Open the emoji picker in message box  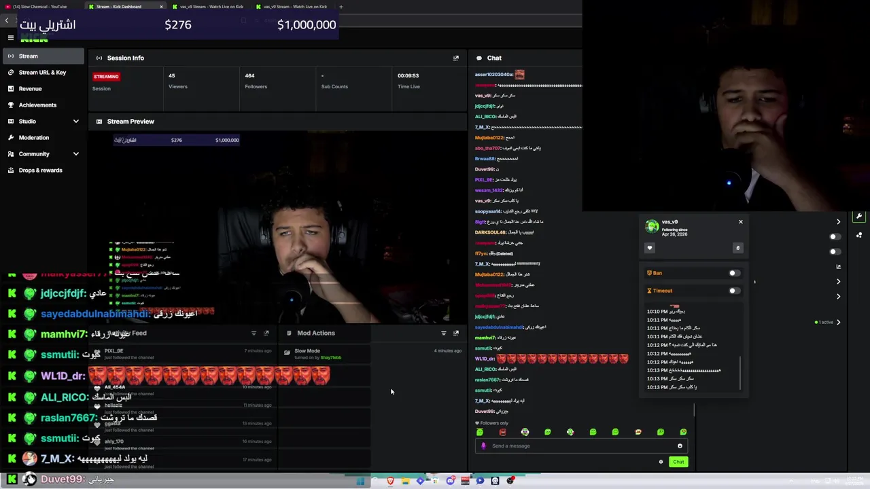pos(680,446)
